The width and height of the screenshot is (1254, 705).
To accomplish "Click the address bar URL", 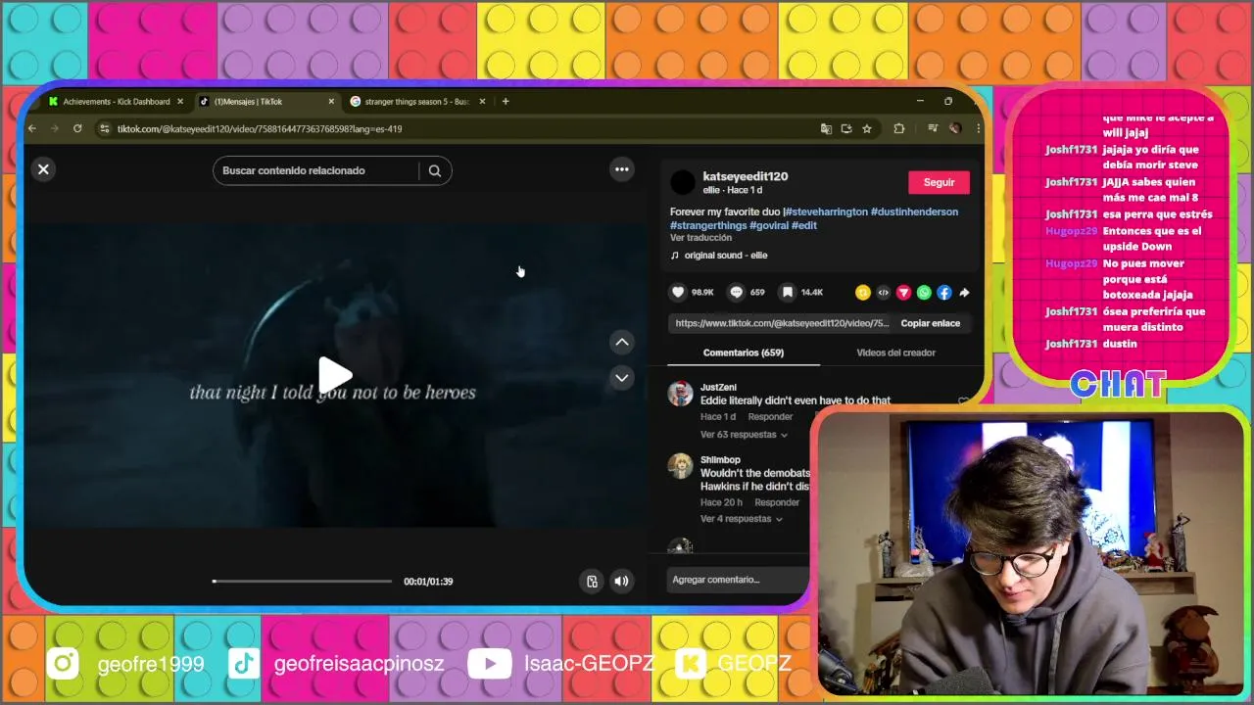I will (x=260, y=129).
